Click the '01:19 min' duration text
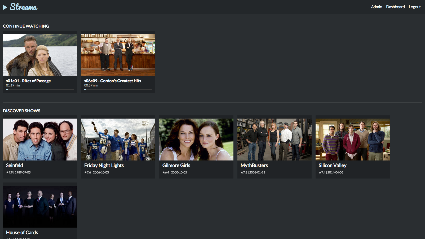This screenshot has height=239, width=425. pos(13,85)
